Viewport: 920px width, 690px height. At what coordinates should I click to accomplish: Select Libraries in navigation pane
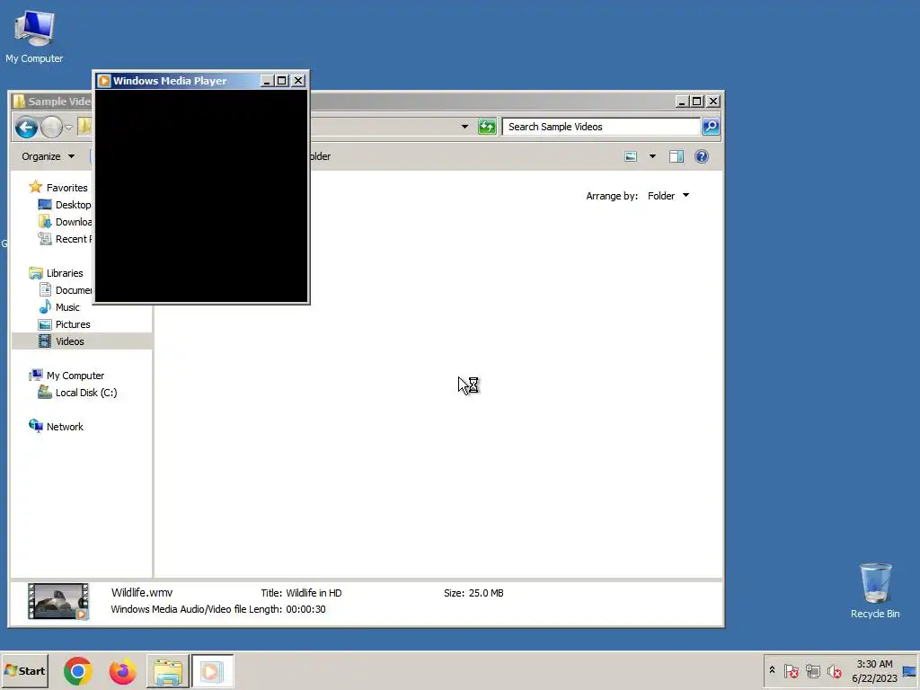pos(57,273)
